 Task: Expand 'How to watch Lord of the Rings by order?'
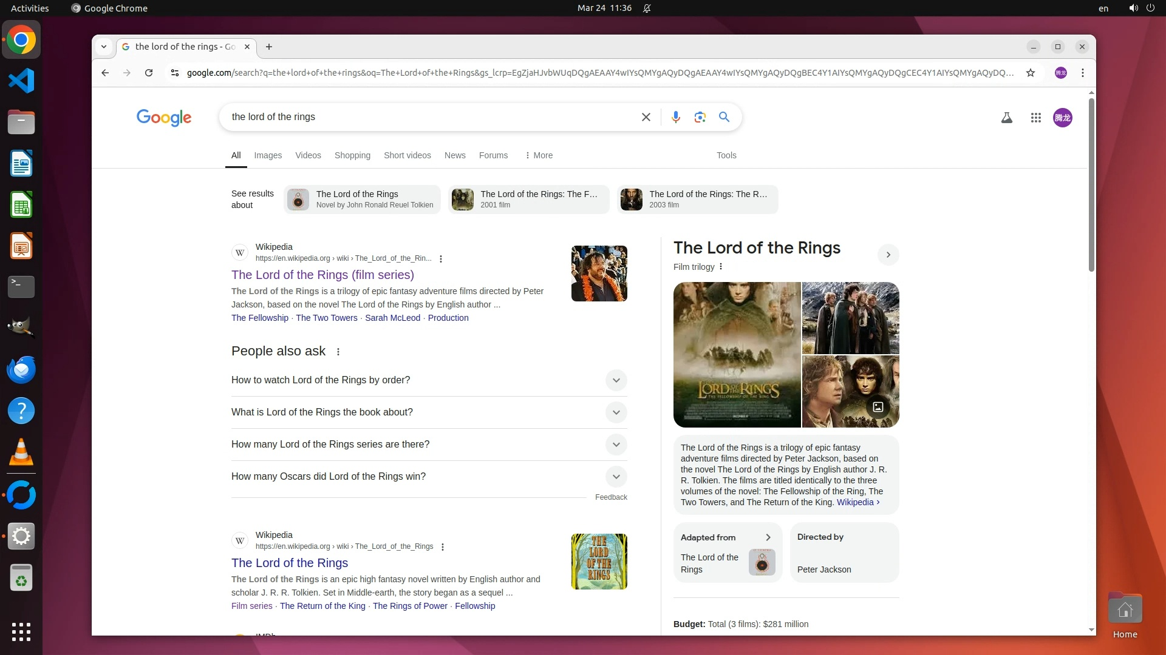[x=616, y=380]
